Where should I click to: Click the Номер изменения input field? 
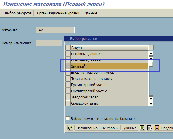coord(49,43)
